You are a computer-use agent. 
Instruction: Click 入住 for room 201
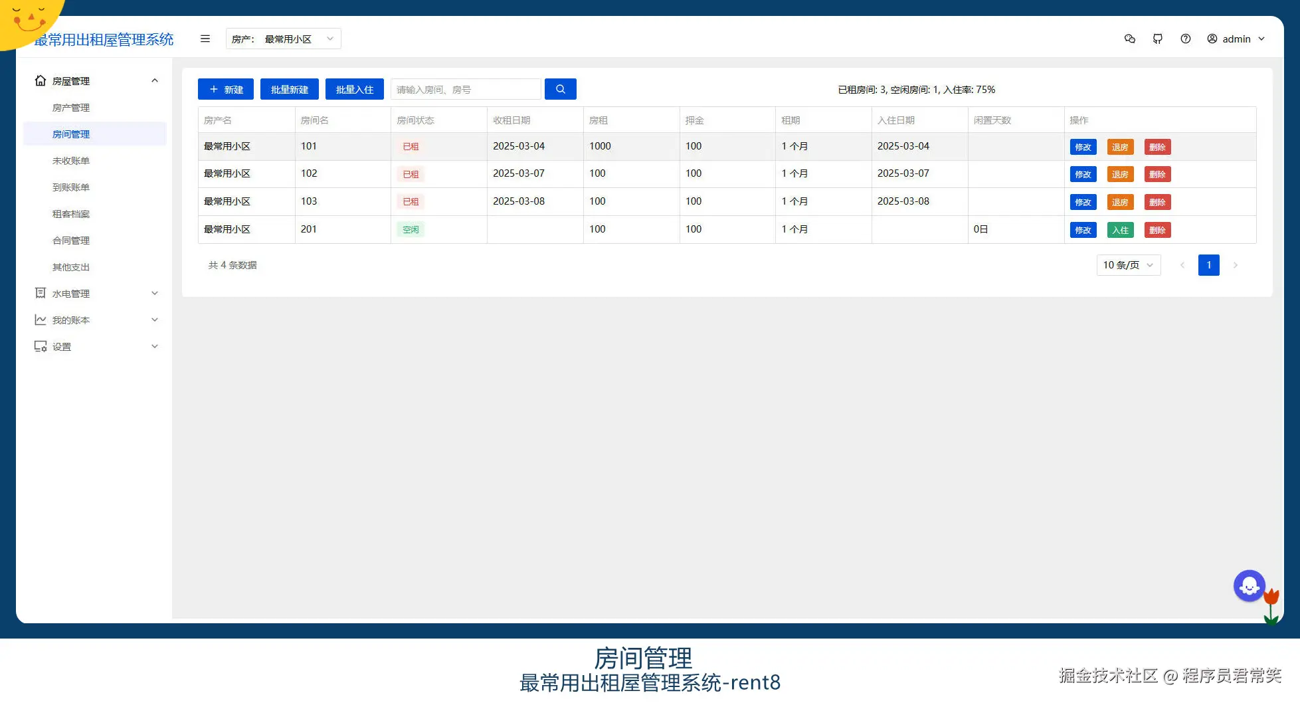pyautogui.click(x=1121, y=229)
